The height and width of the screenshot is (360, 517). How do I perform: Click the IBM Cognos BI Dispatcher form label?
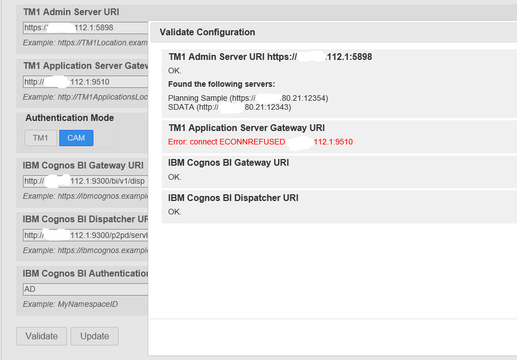pyautogui.click(x=86, y=219)
